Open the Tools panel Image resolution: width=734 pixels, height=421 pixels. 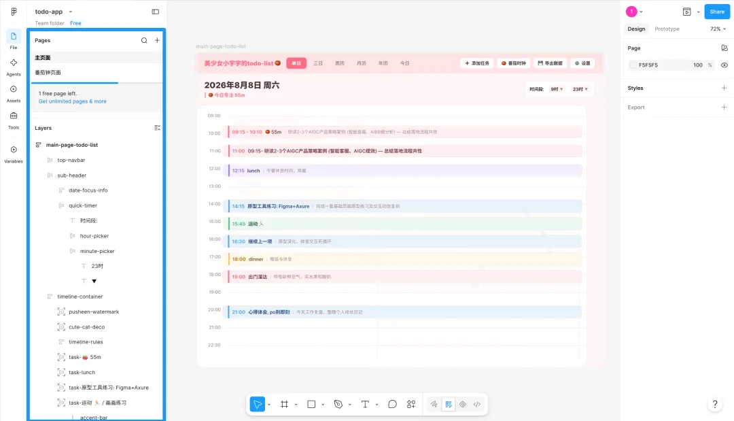(x=14, y=120)
